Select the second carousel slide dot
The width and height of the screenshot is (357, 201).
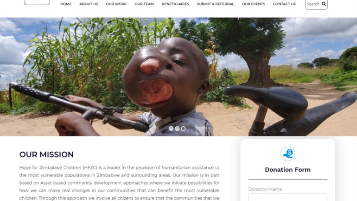(177, 129)
